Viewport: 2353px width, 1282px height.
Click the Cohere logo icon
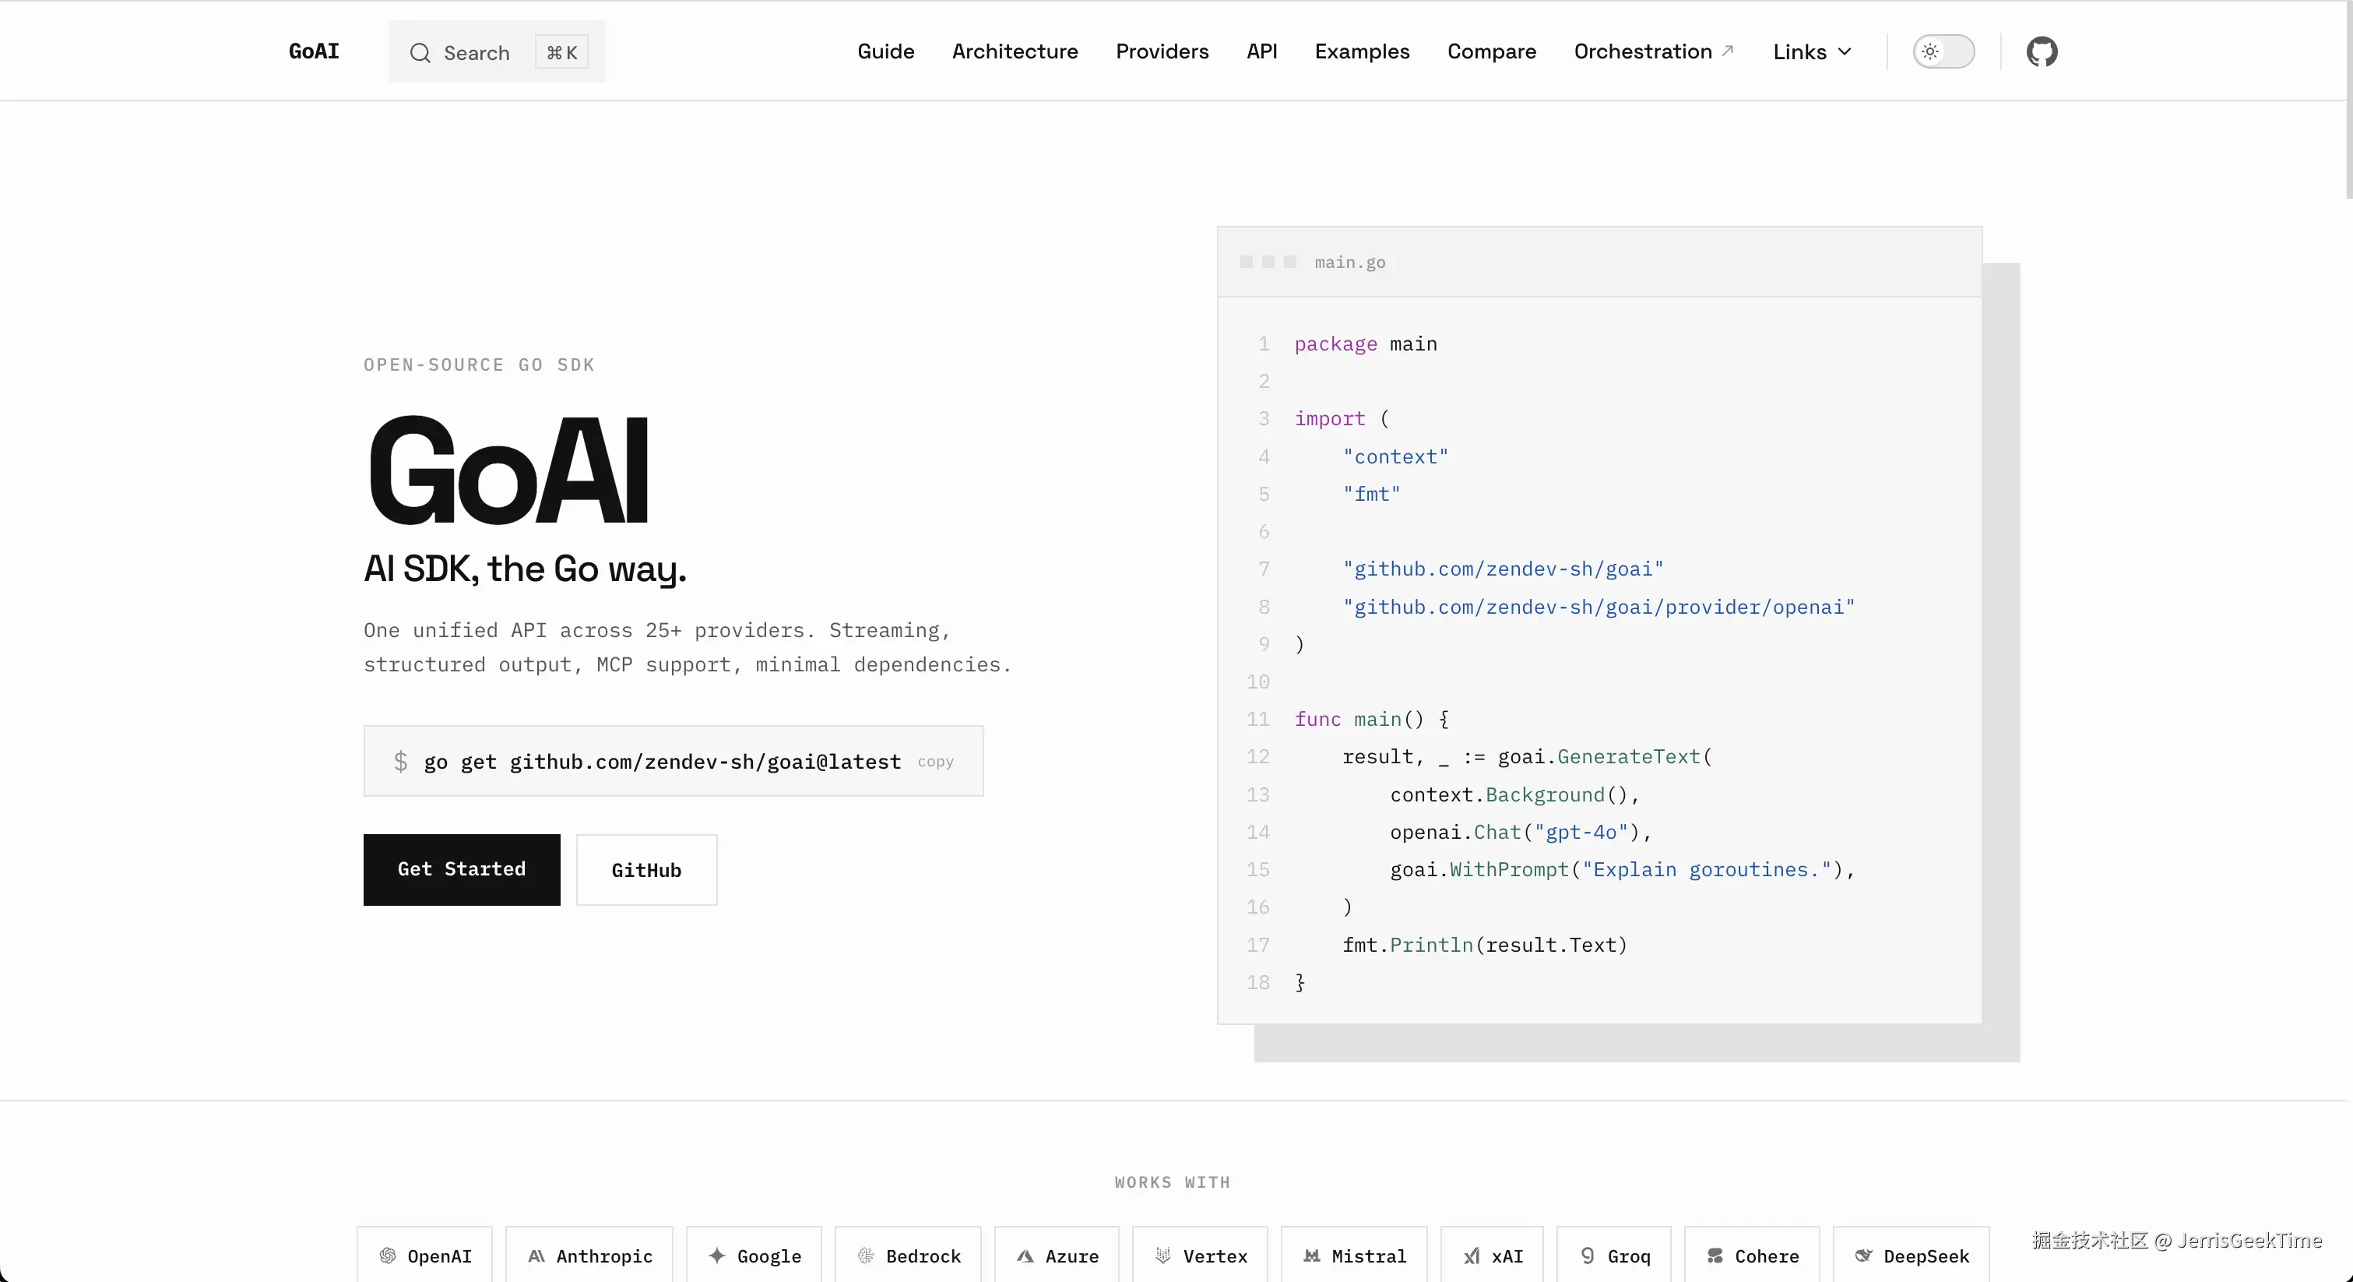pyautogui.click(x=1715, y=1256)
